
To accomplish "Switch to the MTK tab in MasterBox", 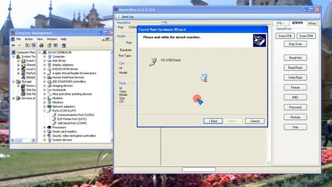I will tap(281, 23).
